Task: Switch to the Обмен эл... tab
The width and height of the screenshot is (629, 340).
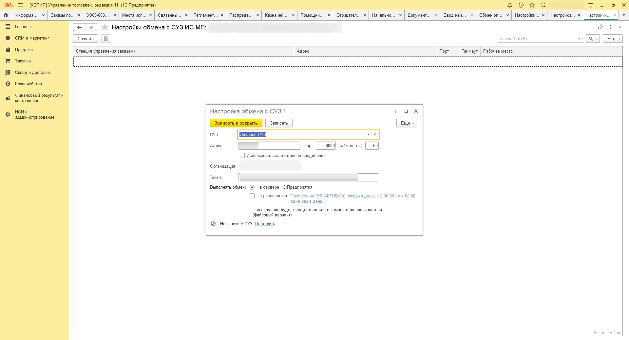Action: (x=491, y=15)
